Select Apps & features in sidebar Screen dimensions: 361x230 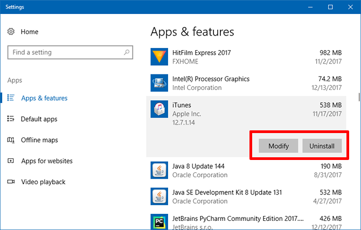(x=44, y=98)
